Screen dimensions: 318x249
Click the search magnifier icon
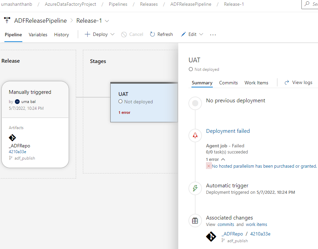tap(307, 3)
